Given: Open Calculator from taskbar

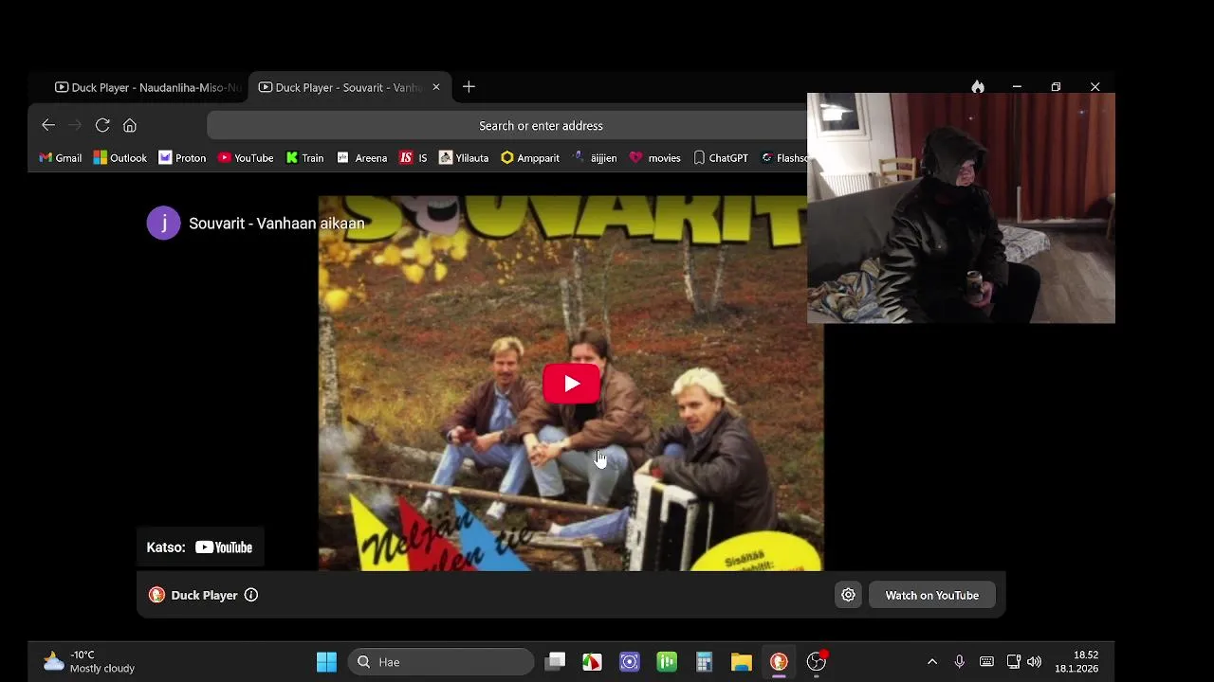Looking at the screenshot, I should [704, 662].
